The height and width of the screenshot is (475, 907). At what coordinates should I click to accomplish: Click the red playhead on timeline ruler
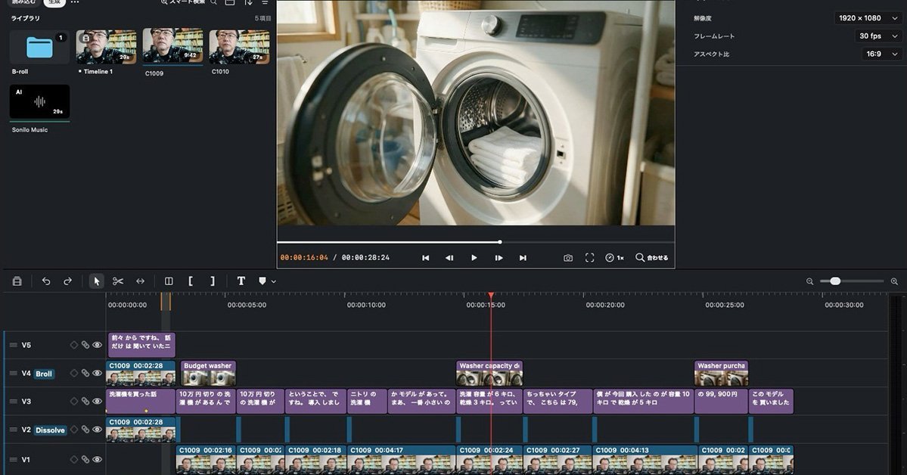(x=490, y=296)
